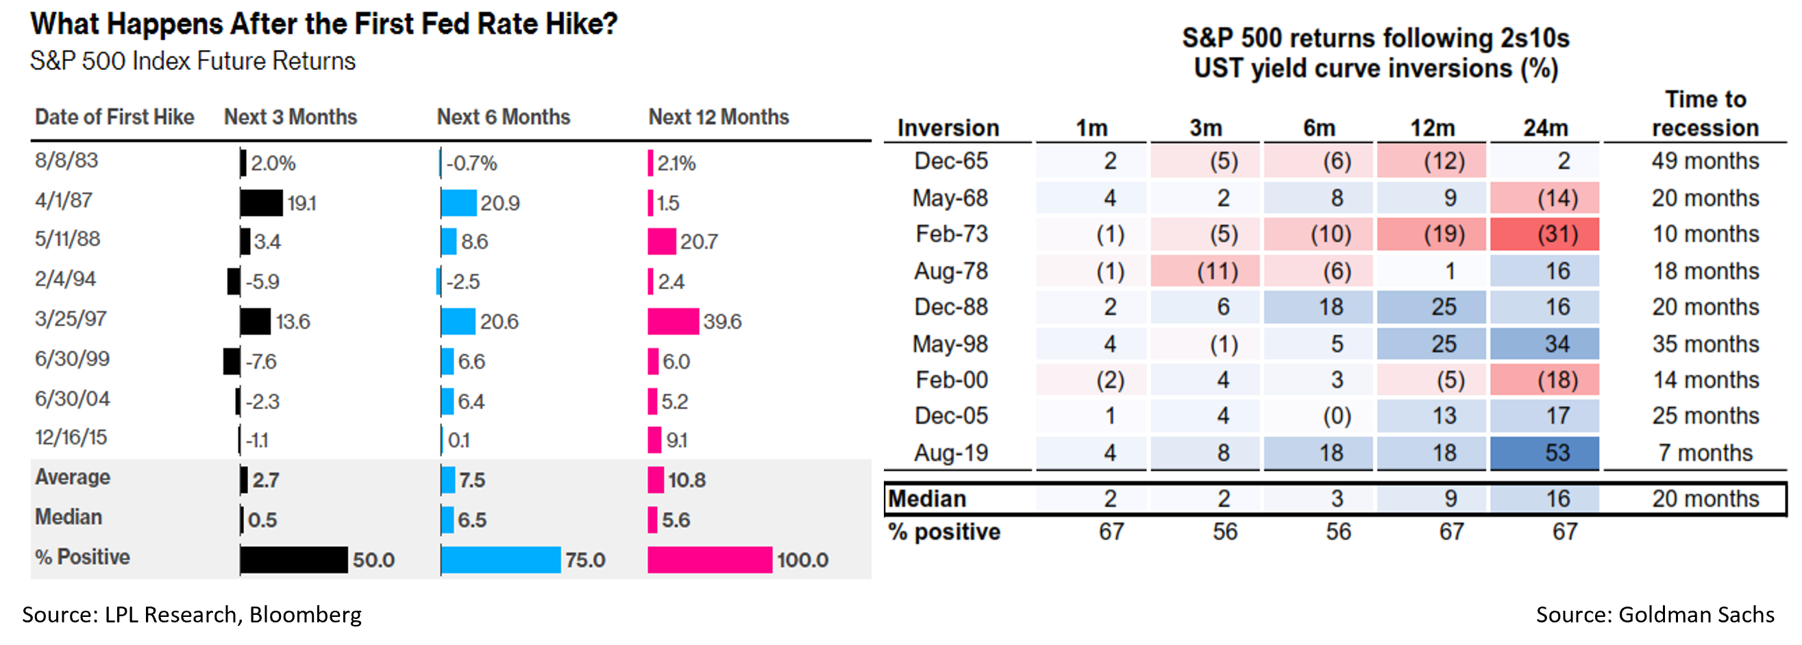Click the black 50.0 % Positive bar
Viewport: 1802px width, 645px height.
click(x=294, y=559)
